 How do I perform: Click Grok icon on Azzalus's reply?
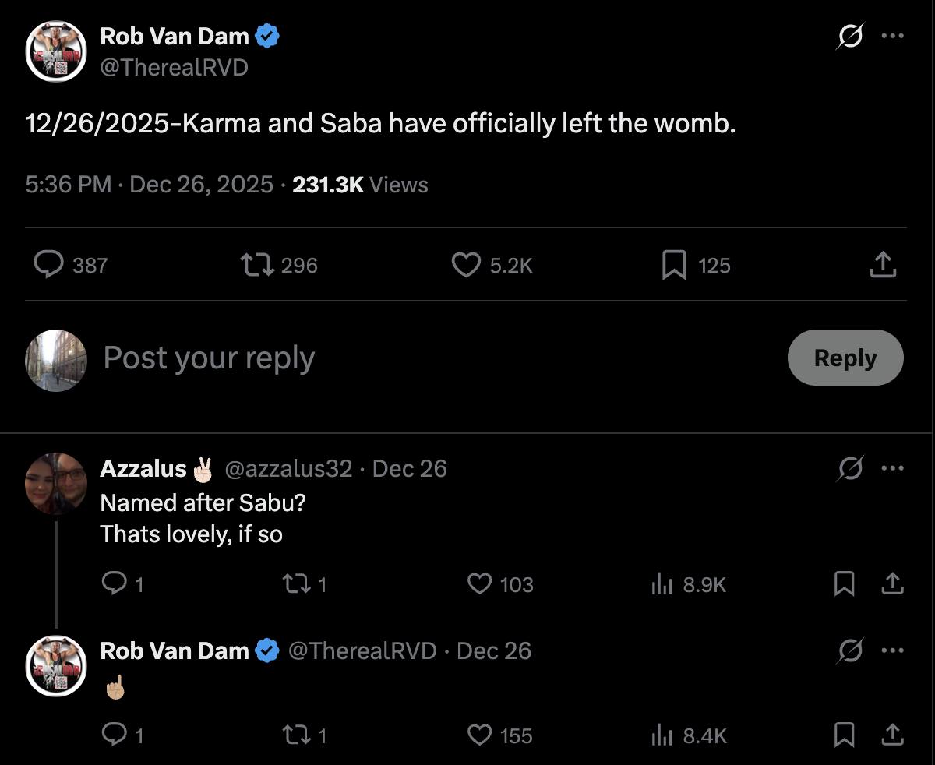pyautogui.click(x=850, y=468)
